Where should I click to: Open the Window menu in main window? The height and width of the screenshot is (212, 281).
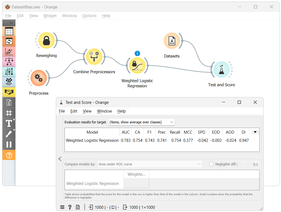(69, 16)
